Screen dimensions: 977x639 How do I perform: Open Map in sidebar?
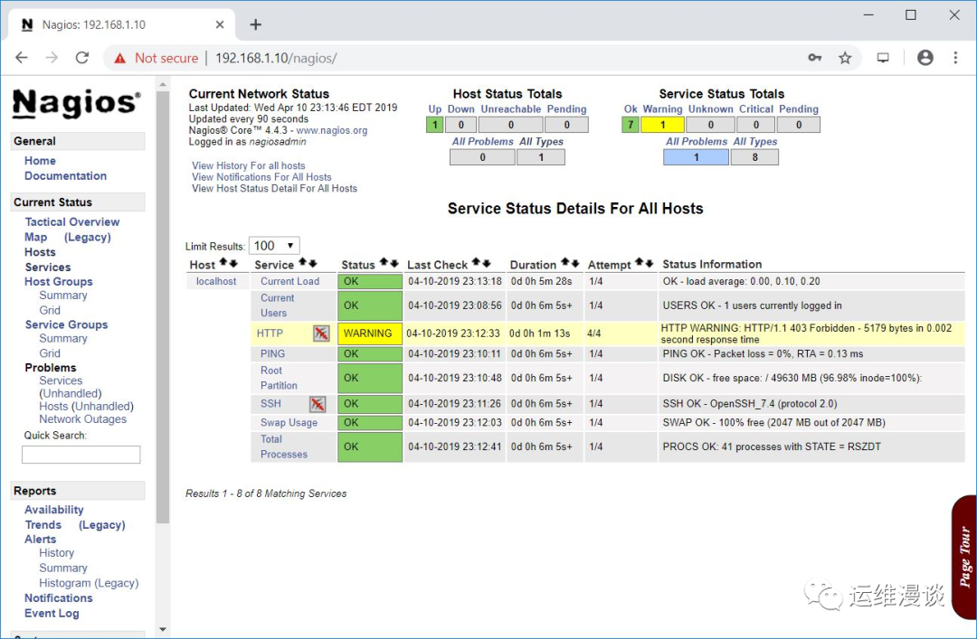click(35, 238)
